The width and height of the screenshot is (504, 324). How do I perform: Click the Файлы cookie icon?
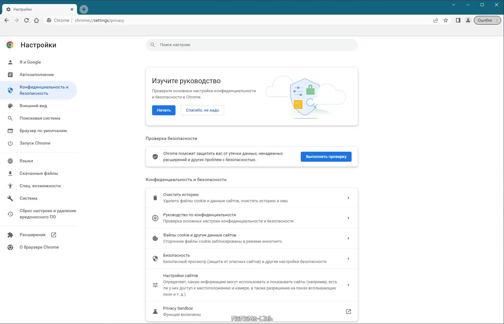(155, 238)
